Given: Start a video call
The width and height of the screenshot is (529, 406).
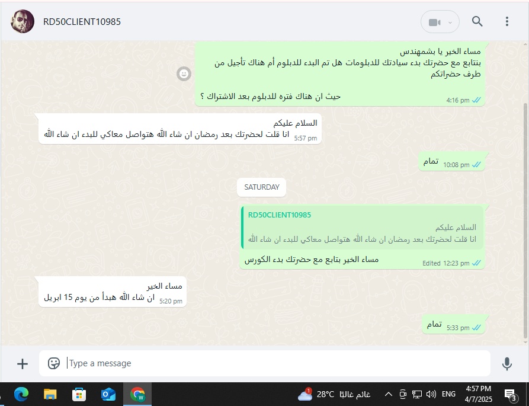Looking at the screenshot, I should (435, 23).
